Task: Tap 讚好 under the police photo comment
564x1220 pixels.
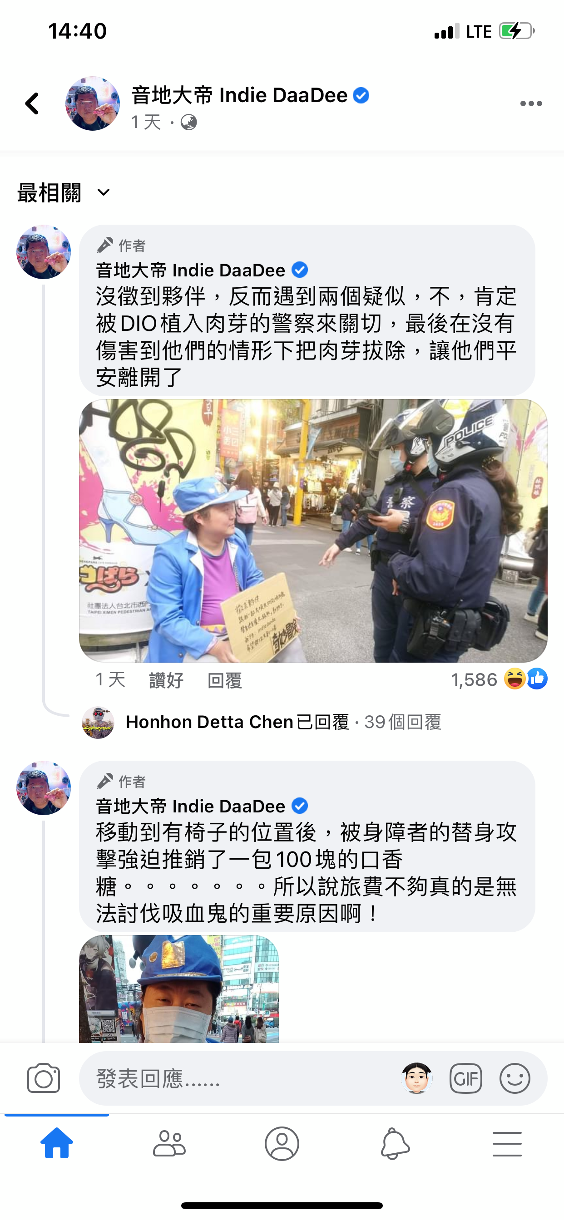Action: [x=166, y=680]
